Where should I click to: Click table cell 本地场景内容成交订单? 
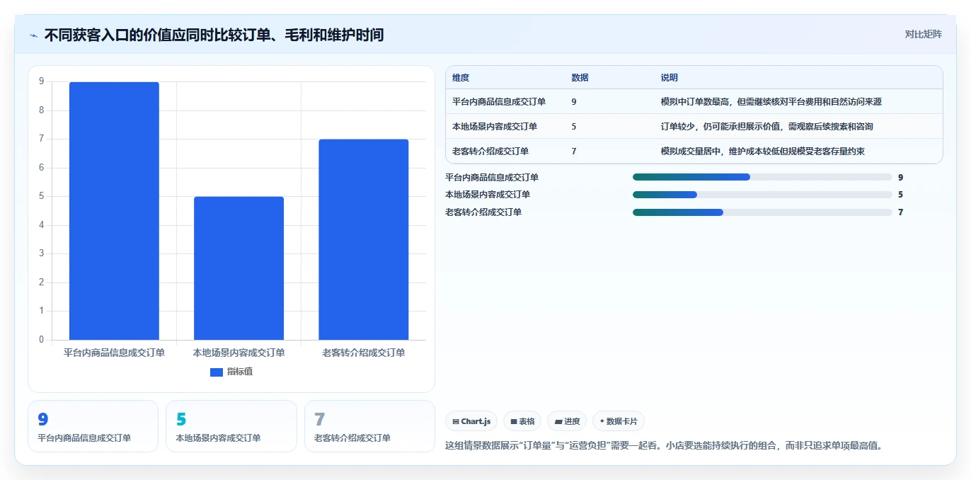495,126
